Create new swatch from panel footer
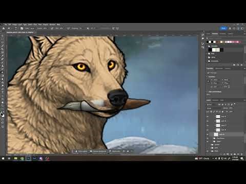This screenshot has height=184, width=246. point(238,65)
